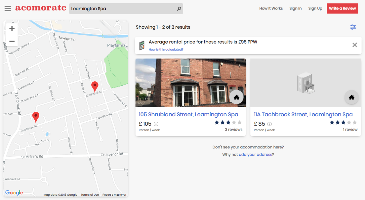
Task: Click the Average rental price text
Action: tap(203, 42)
